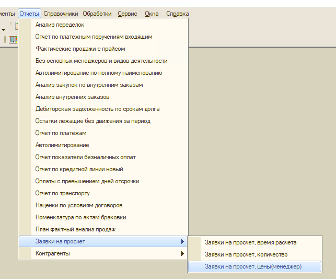This screenshot has width=336, height=279.
Task: Open Без основных менеджеров и видов деятельности
Action: pos(103,61)
